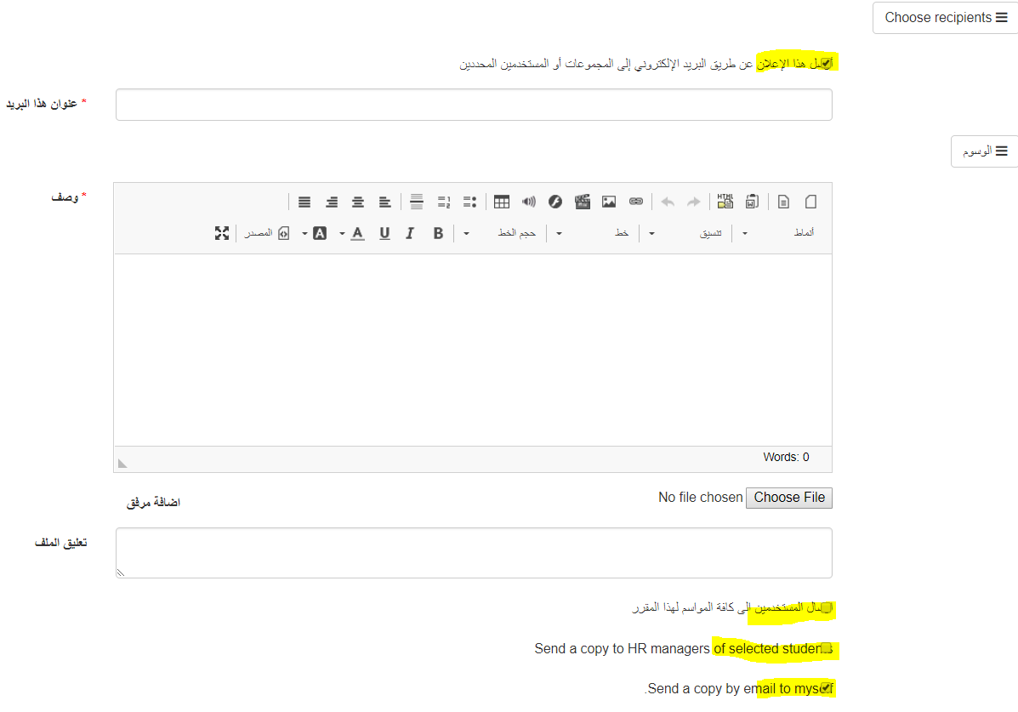This screenshot has height=712, width=1018.
Task: Apply the font text color
Action: coord(358,233)
